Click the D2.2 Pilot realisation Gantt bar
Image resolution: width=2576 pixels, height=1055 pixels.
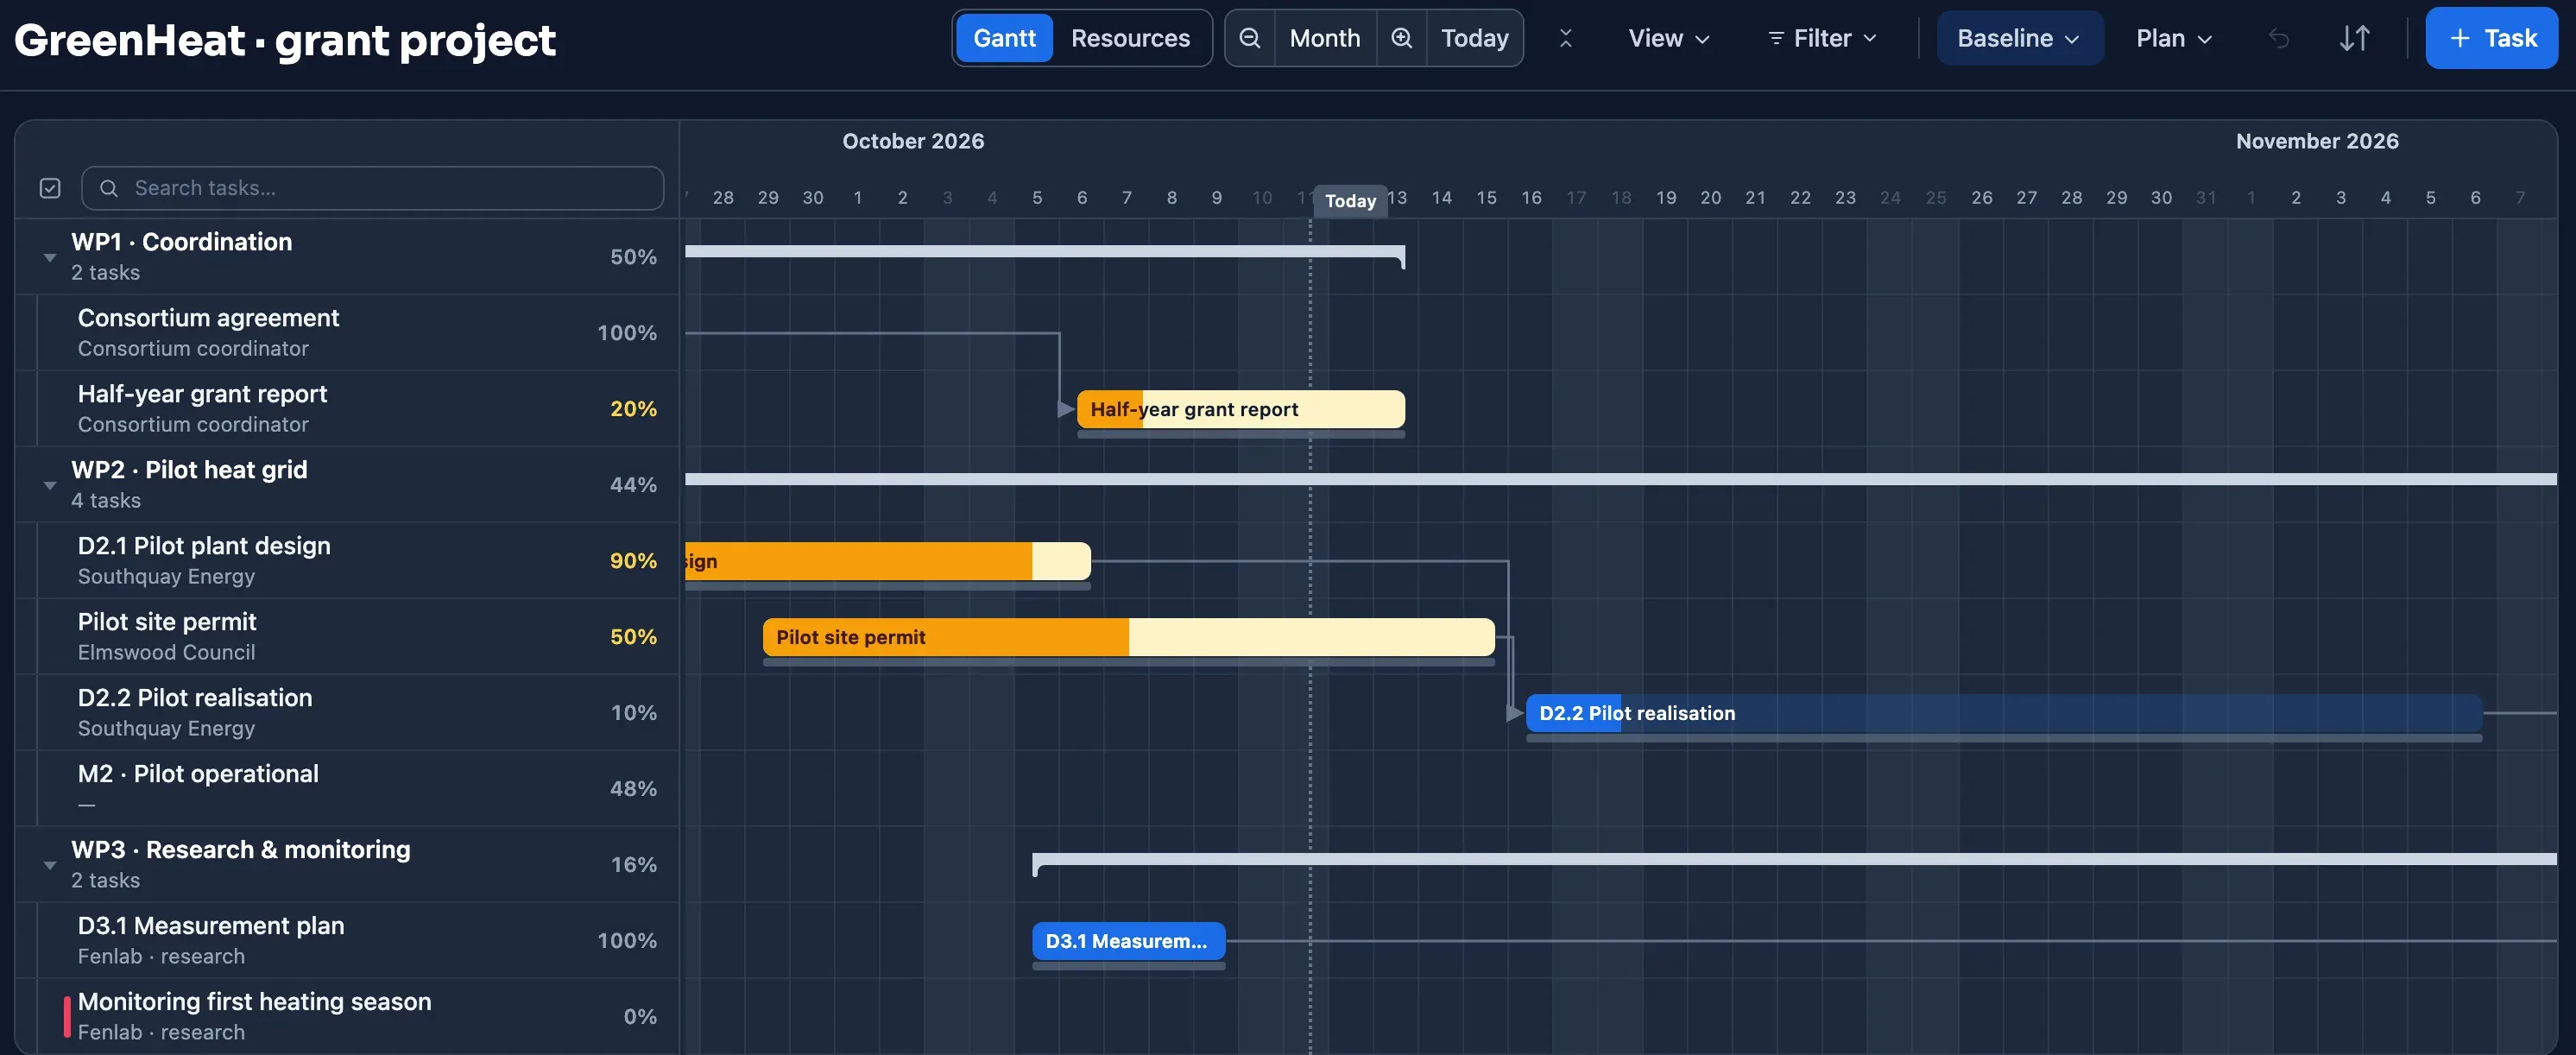click(x=2003, y=713)
